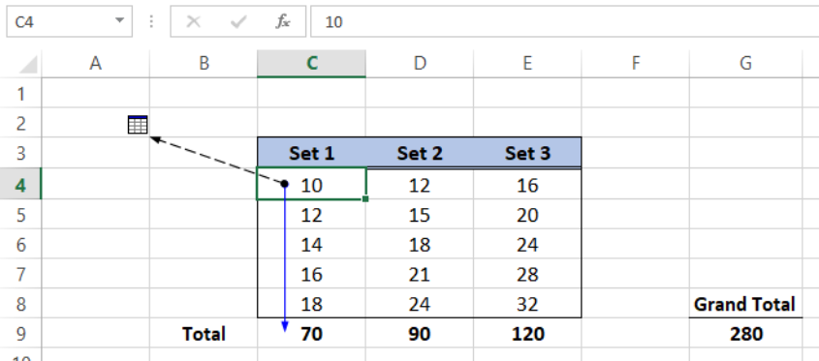Select the Grand Total cell
819x361 pixels.
745,304
